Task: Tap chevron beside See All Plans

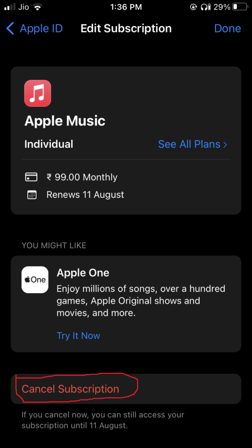Action: [225, 144]
